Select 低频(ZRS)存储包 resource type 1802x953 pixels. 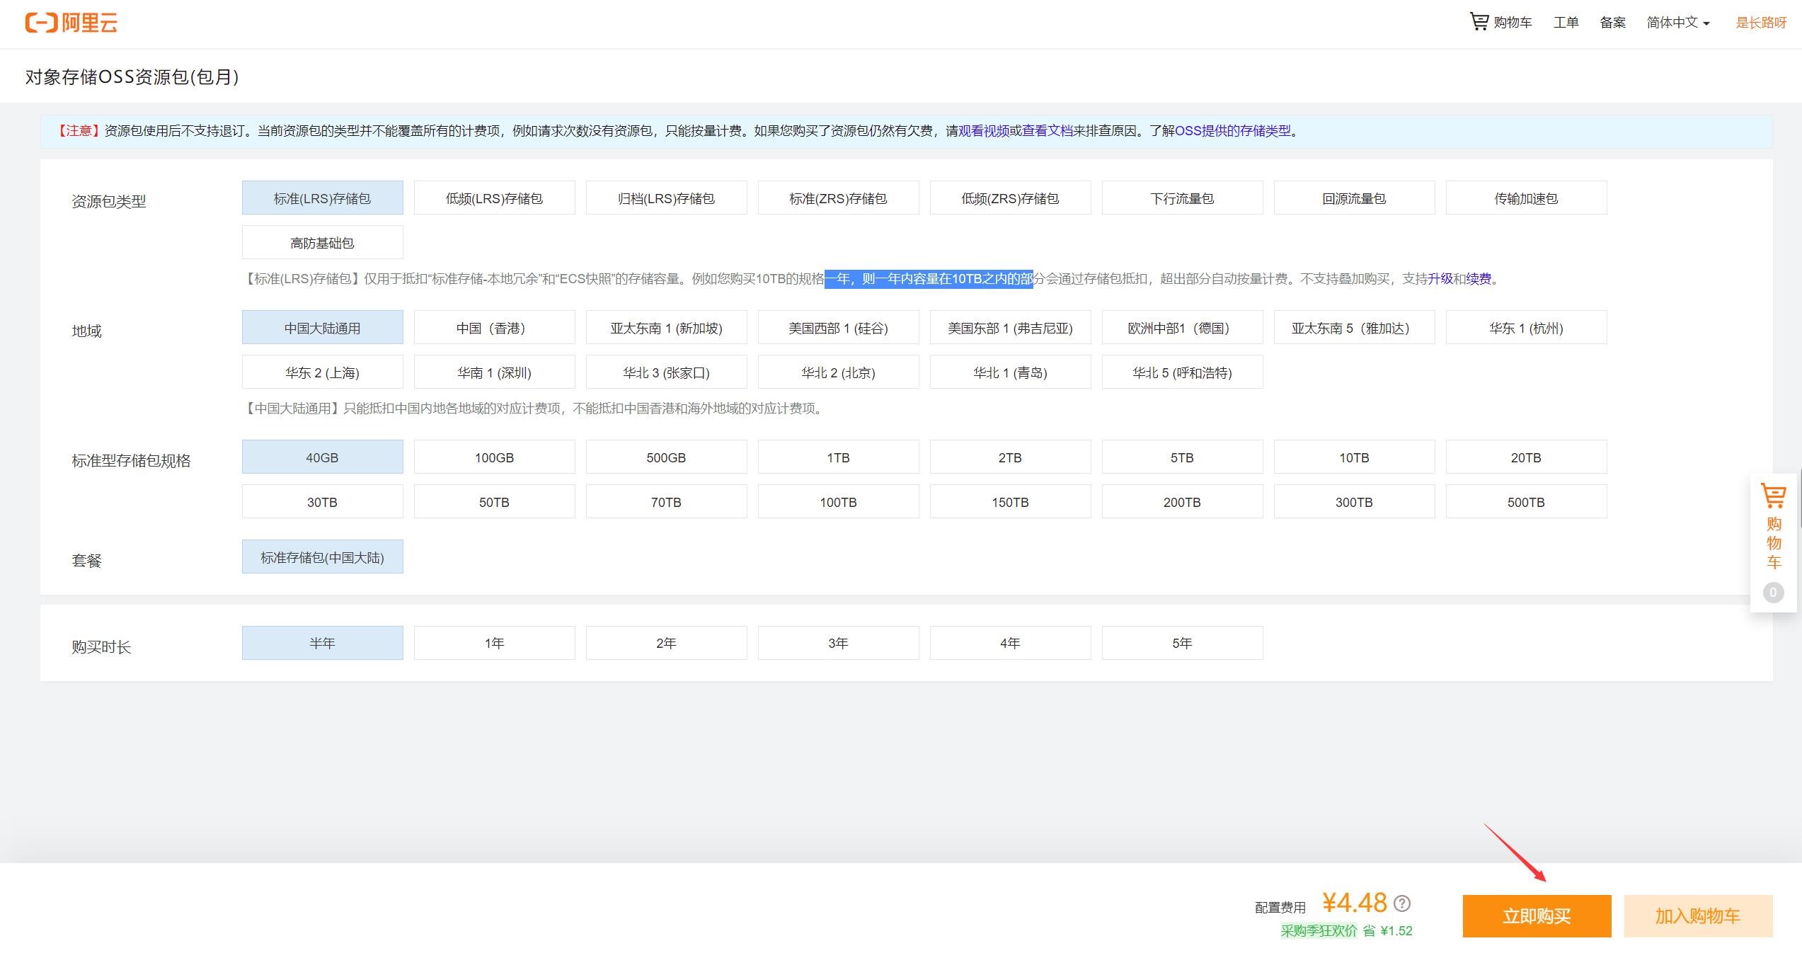coord(1010,198)
